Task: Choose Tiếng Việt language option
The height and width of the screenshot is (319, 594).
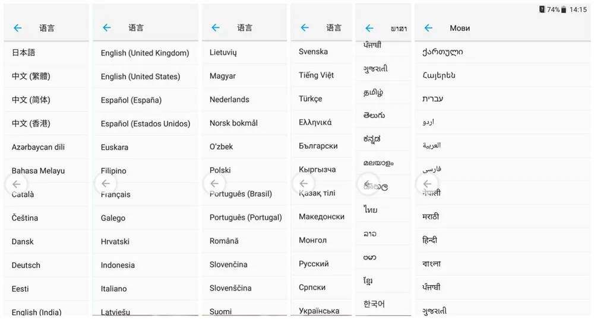Action: (x=321, y=75)
